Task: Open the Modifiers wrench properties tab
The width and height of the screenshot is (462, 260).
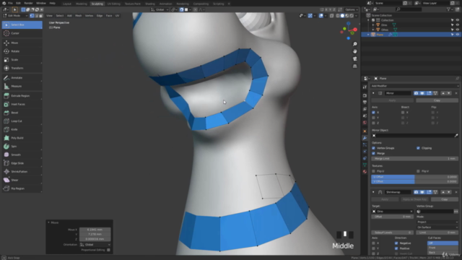Action: [x=365, y=138]
